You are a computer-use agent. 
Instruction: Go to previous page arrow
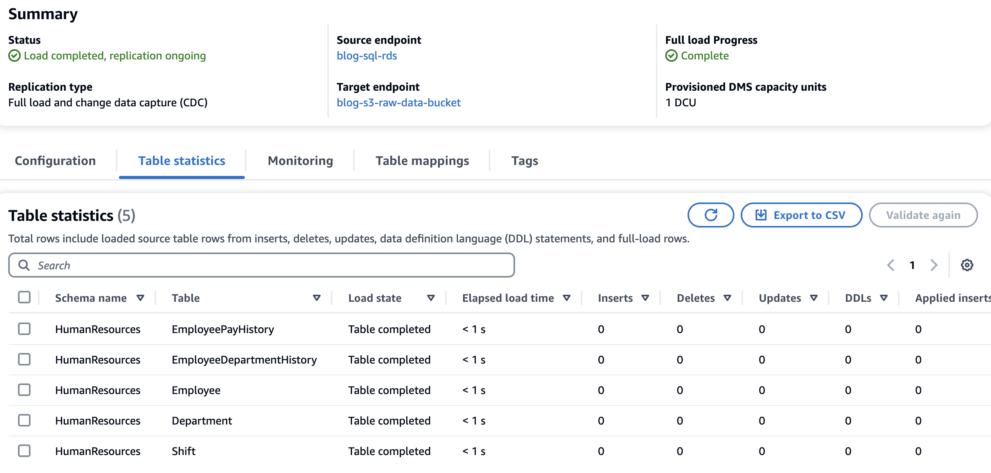coord(891,265)
